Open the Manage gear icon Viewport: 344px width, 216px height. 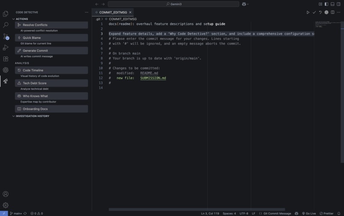click(6, 205)
